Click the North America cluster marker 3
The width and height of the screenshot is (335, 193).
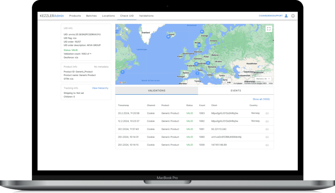point(122,72)
